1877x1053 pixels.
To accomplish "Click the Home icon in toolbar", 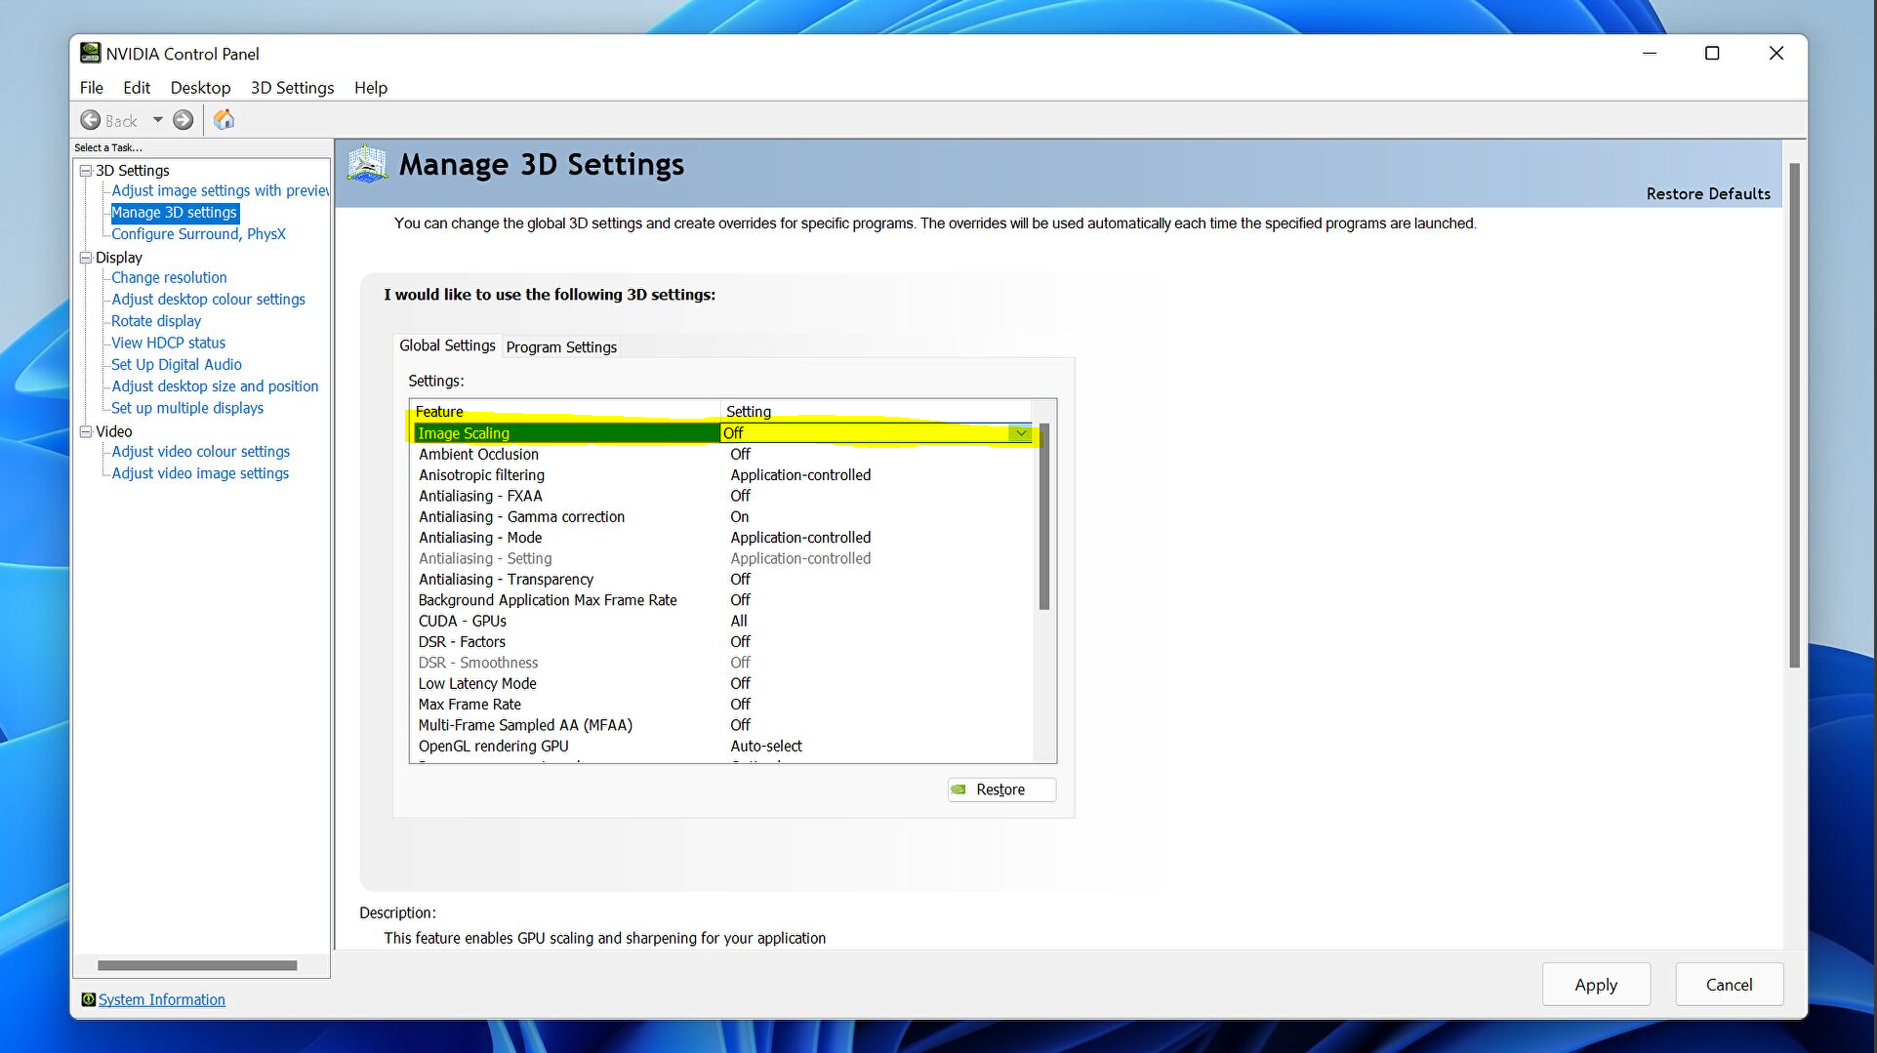I will [224, 120].
